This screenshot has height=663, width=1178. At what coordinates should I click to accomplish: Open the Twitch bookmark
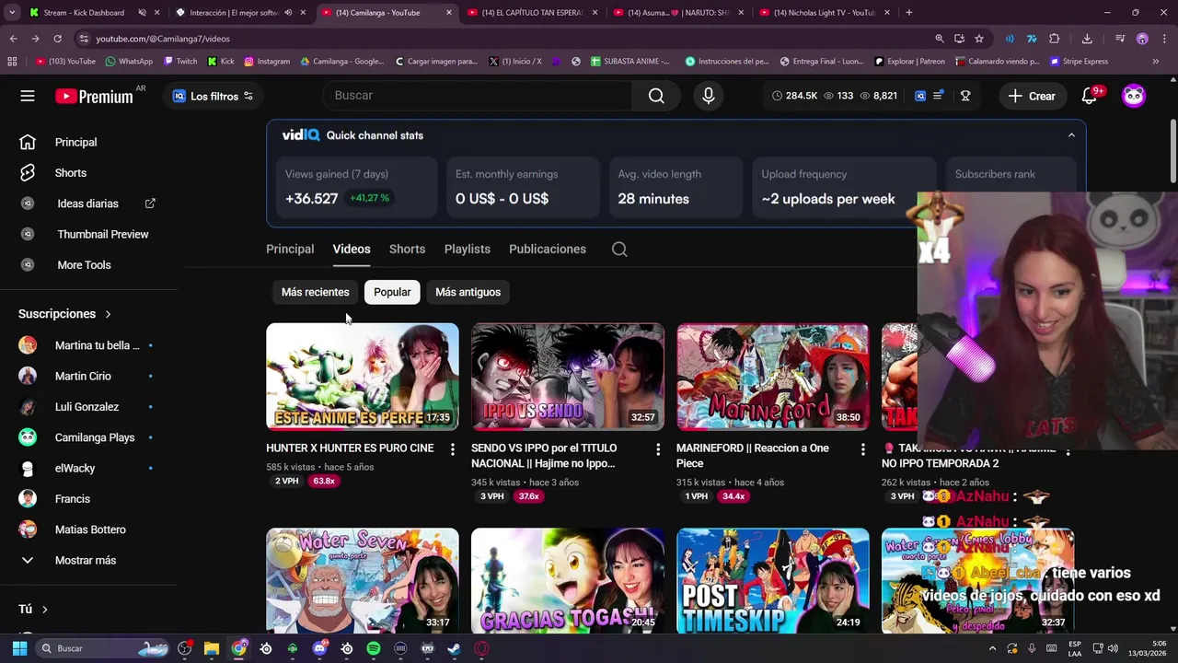pyautogui.click(x=180, y=62)
